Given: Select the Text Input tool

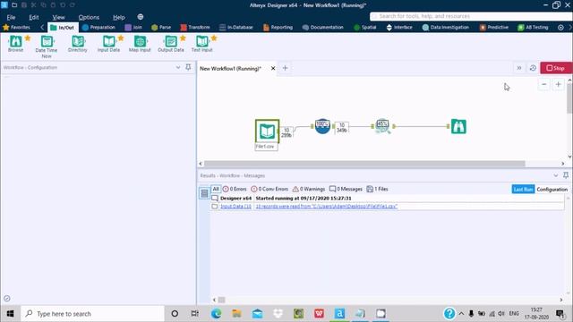Looking at the screenshot, I should click(201, 44).
